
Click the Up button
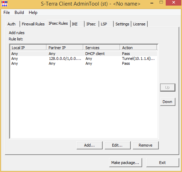[167, 87]
